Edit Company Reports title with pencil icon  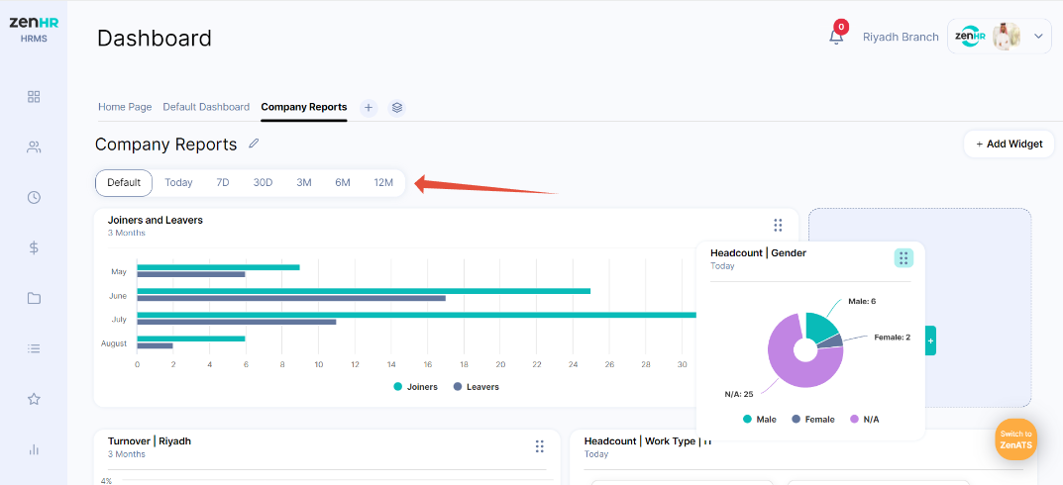(x=254, y=144)
